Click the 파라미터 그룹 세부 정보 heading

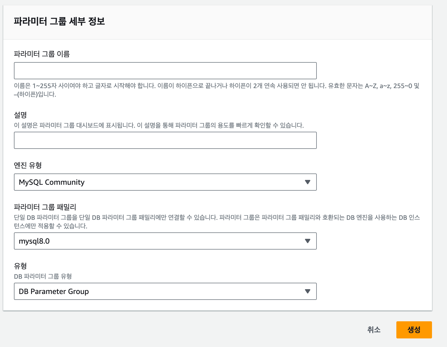pyautogui.click(x=59, y=21)
